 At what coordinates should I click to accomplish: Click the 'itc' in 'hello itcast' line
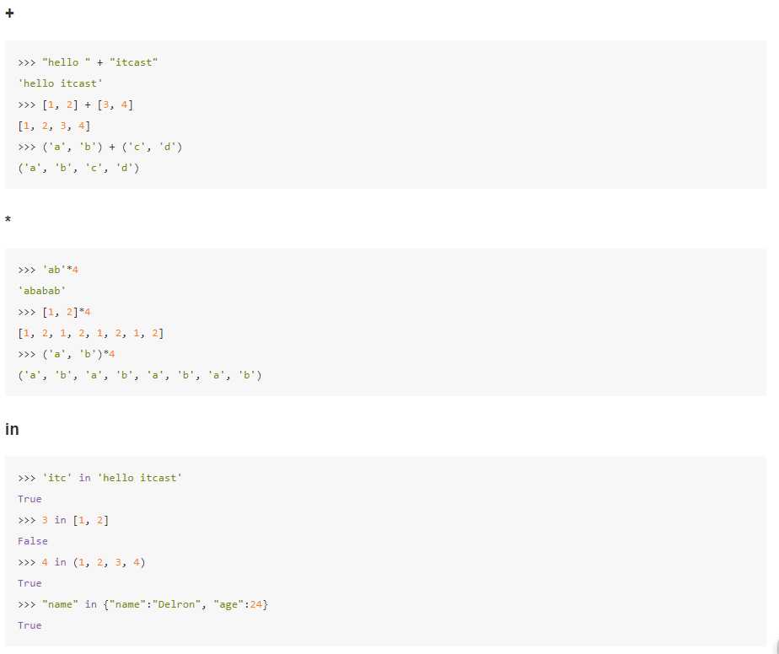coord(99,478)
